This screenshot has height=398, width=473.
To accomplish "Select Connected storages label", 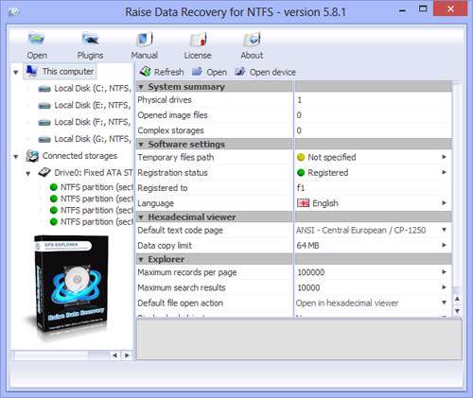I will click(79, 156).
